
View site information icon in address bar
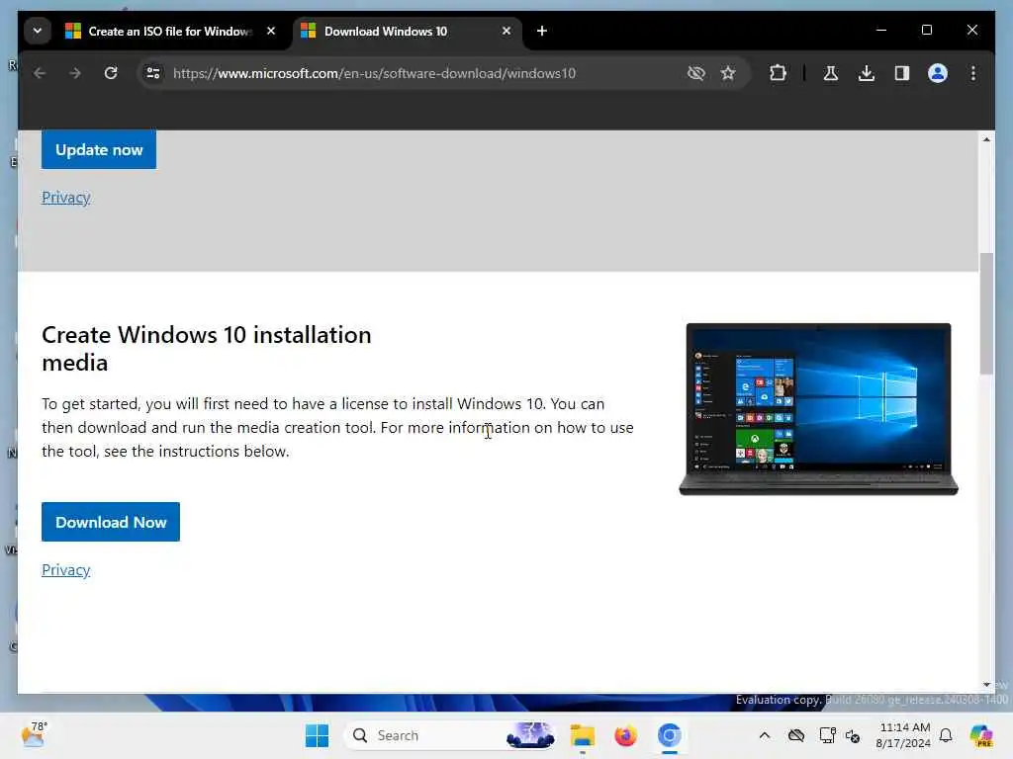153,73
